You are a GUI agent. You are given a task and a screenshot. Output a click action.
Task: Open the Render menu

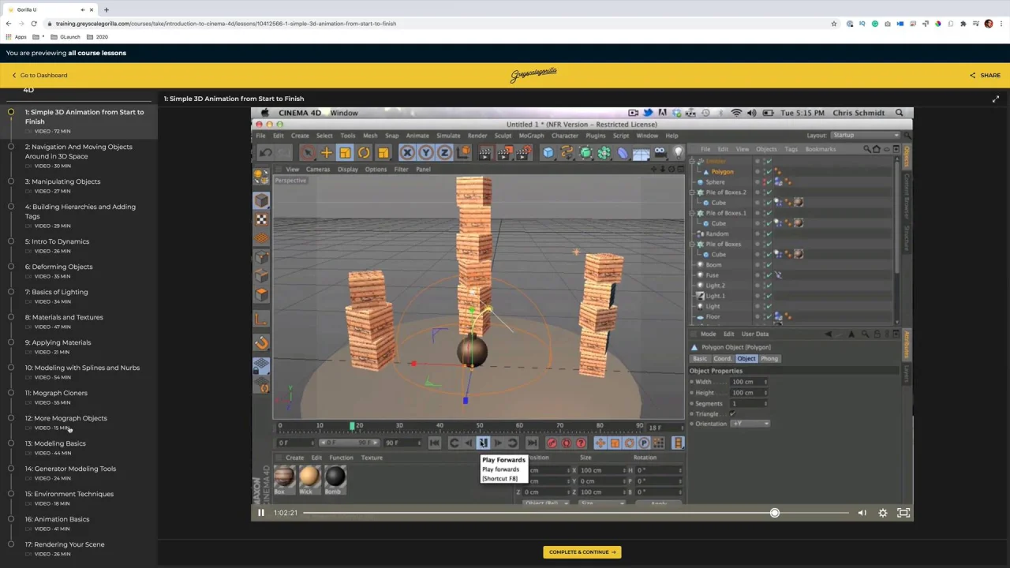[477, 136]
